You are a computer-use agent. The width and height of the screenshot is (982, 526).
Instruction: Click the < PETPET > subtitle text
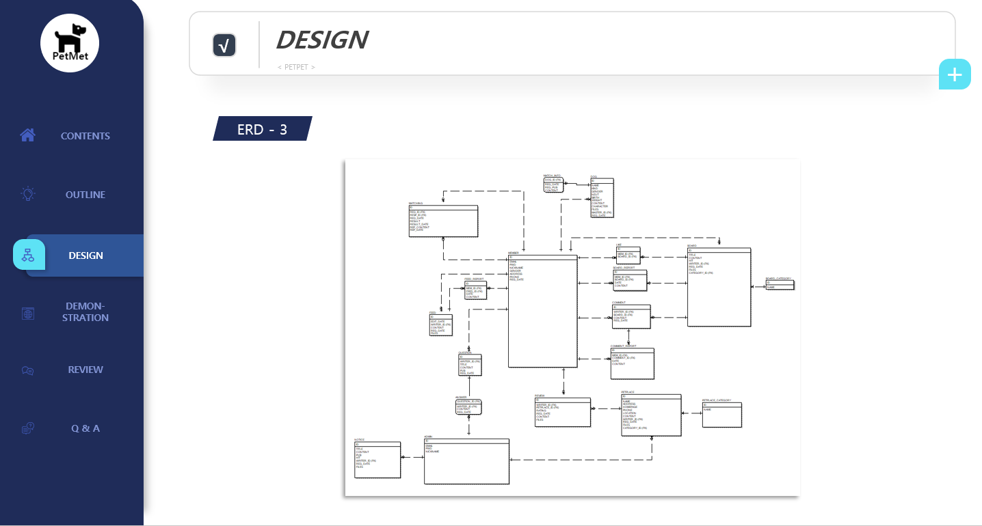point(296,67)
